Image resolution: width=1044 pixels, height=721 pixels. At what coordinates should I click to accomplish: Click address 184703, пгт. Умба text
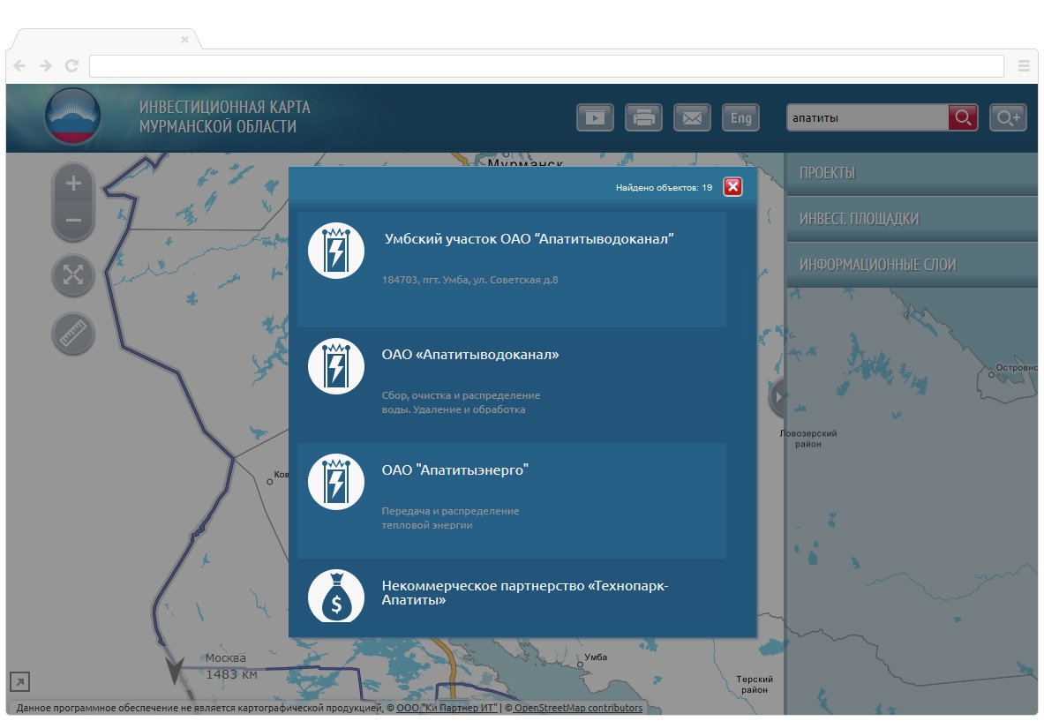tap(470, 280)
